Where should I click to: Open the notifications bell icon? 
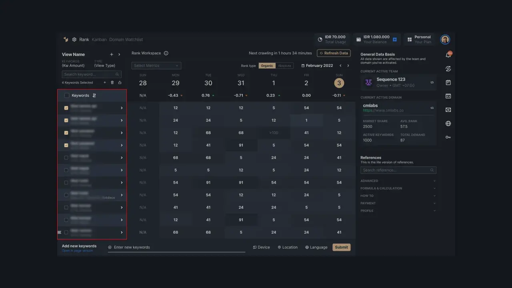point(448,55)
